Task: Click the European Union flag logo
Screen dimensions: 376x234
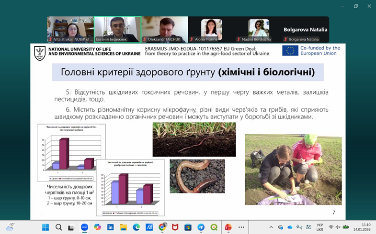Action: (290, 51)
